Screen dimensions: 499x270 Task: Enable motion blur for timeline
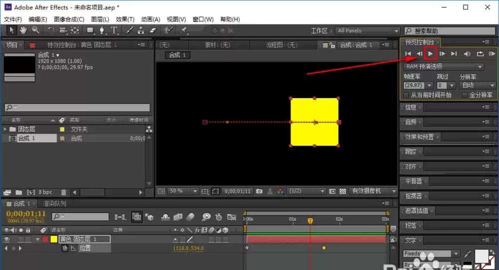(x=190, y=217)
